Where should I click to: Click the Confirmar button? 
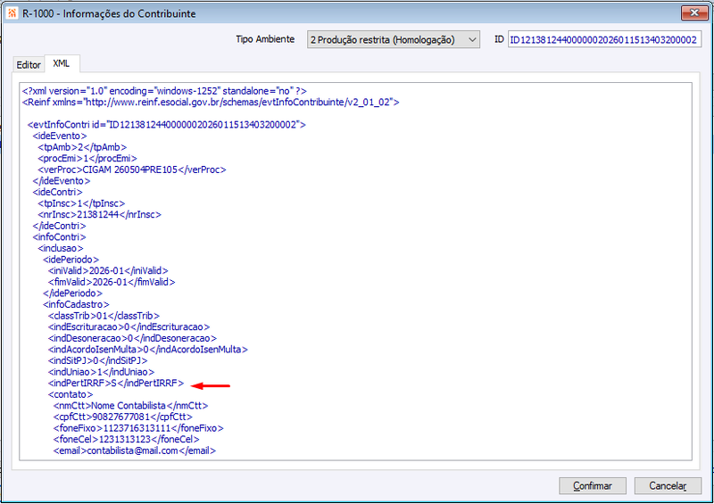pyautogui.click(x=593, y=486)
